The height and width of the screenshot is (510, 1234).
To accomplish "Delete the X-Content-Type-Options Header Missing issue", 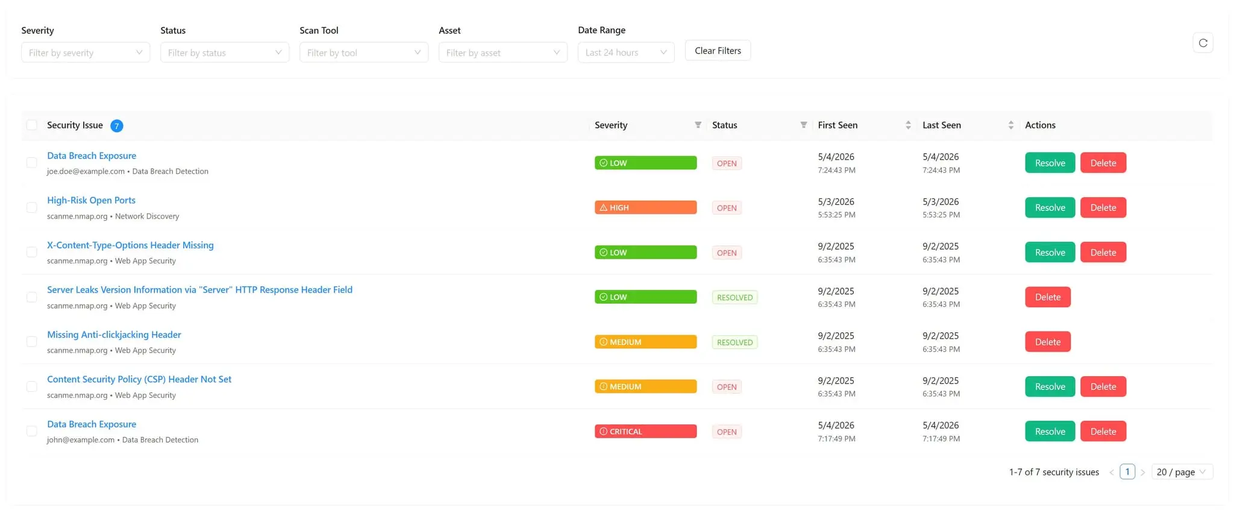I will [1103, 252].
